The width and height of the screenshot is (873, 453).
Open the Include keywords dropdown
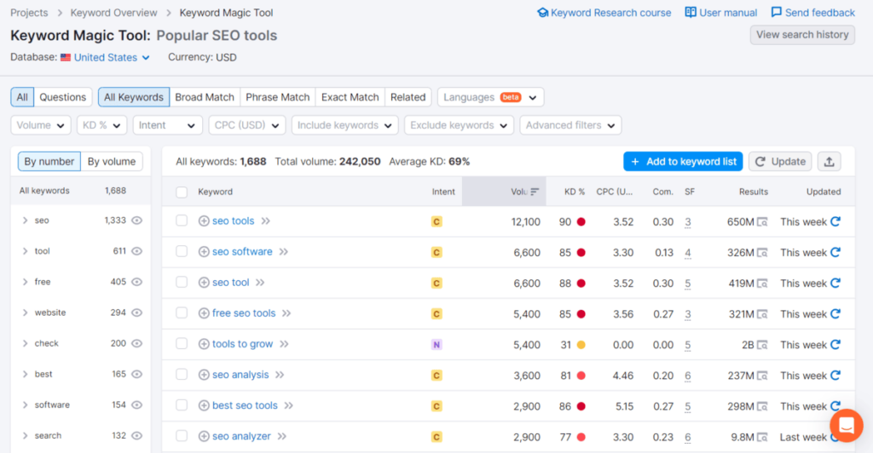coord(344,125)
